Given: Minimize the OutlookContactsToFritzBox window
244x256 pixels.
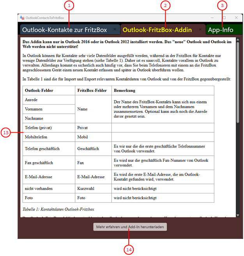Looking at the screenshot, I should click(212, 18).
